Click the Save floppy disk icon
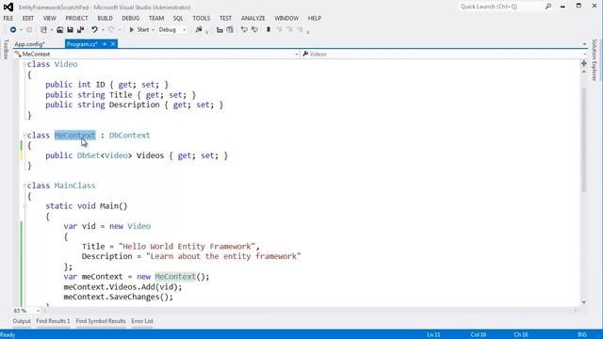603x339 pixels. tap(70, 29)
